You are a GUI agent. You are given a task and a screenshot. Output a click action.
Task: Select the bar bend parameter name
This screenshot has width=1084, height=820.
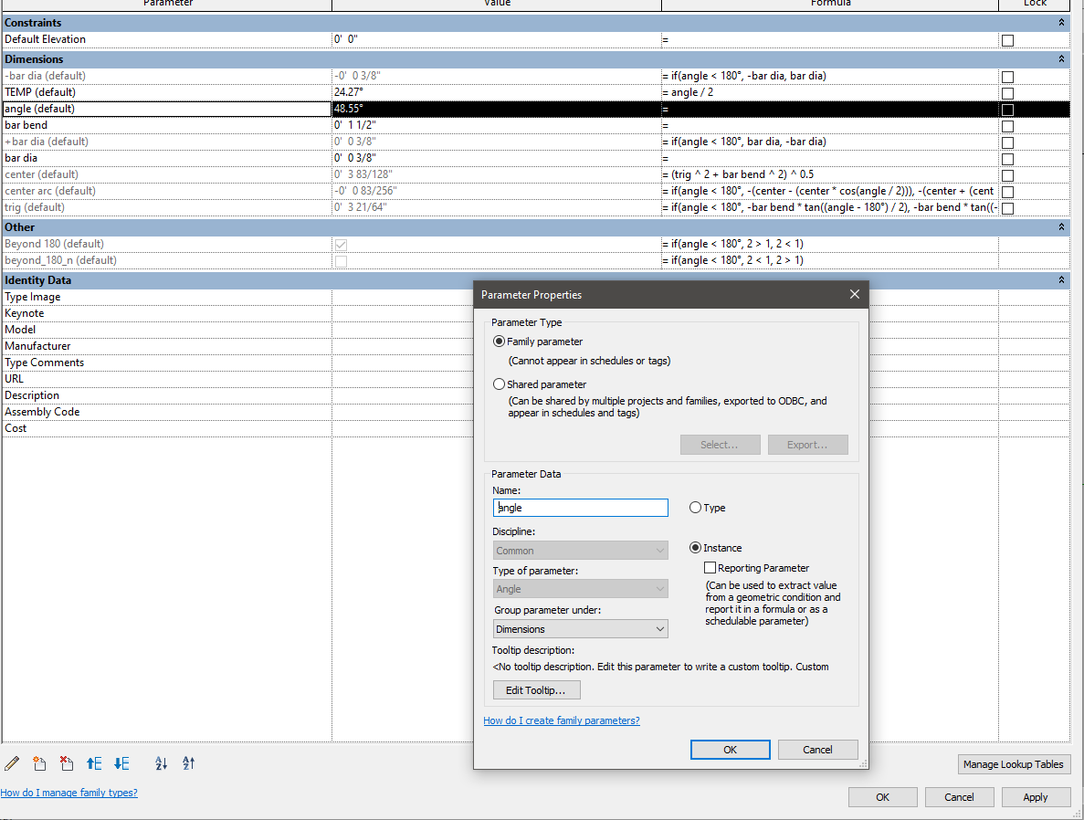pyautogui.click(x=26, y=125)
